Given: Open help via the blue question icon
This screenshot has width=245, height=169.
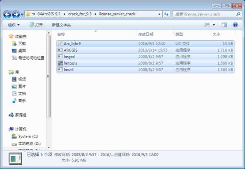Looking at the screenshot, I should click(235, 25).
